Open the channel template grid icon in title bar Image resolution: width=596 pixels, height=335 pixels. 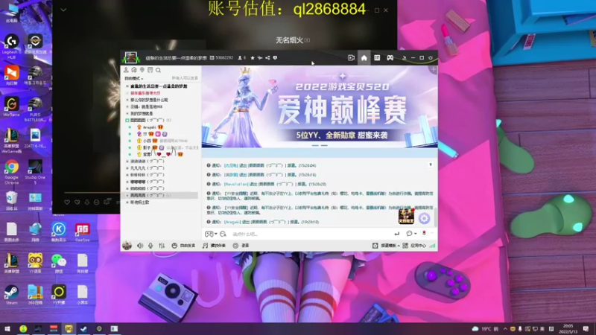(x=377, y=58)
